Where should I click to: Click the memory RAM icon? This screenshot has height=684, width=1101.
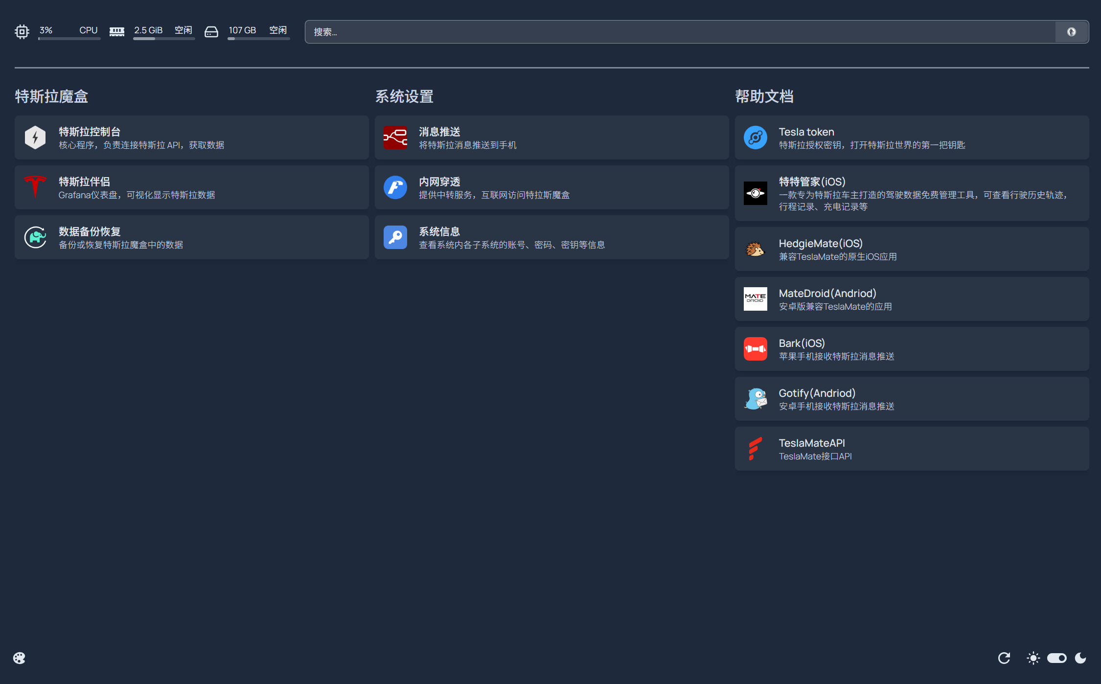click(x=116, y=32)
